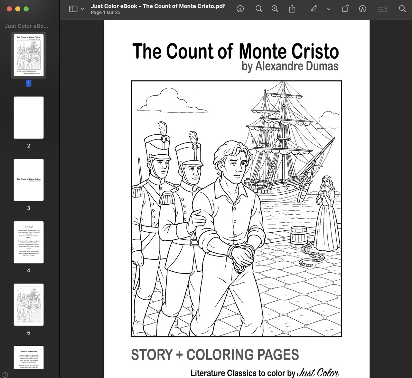Open the search field magnifier

pos(402,9)
